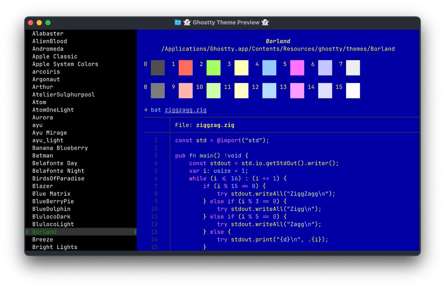Screen dimensions: 445x288
Task: Select the BlueDolphin theme
Action: (51, 209)
